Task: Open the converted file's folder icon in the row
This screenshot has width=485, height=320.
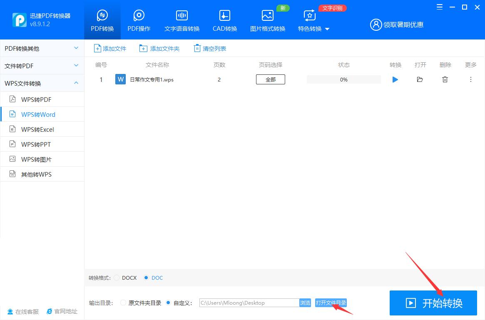Action: [420, 79]
